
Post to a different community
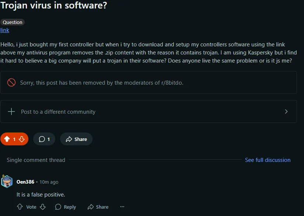pos(58,111)
